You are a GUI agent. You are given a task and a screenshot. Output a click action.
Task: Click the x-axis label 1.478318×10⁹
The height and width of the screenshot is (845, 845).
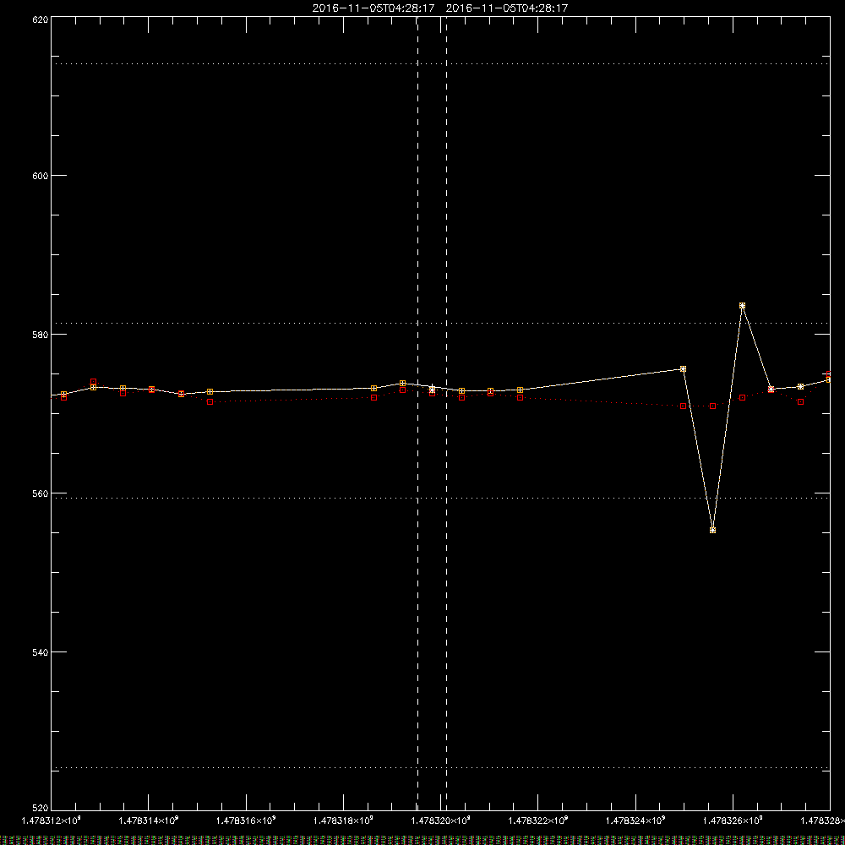[x=343, y=820]
